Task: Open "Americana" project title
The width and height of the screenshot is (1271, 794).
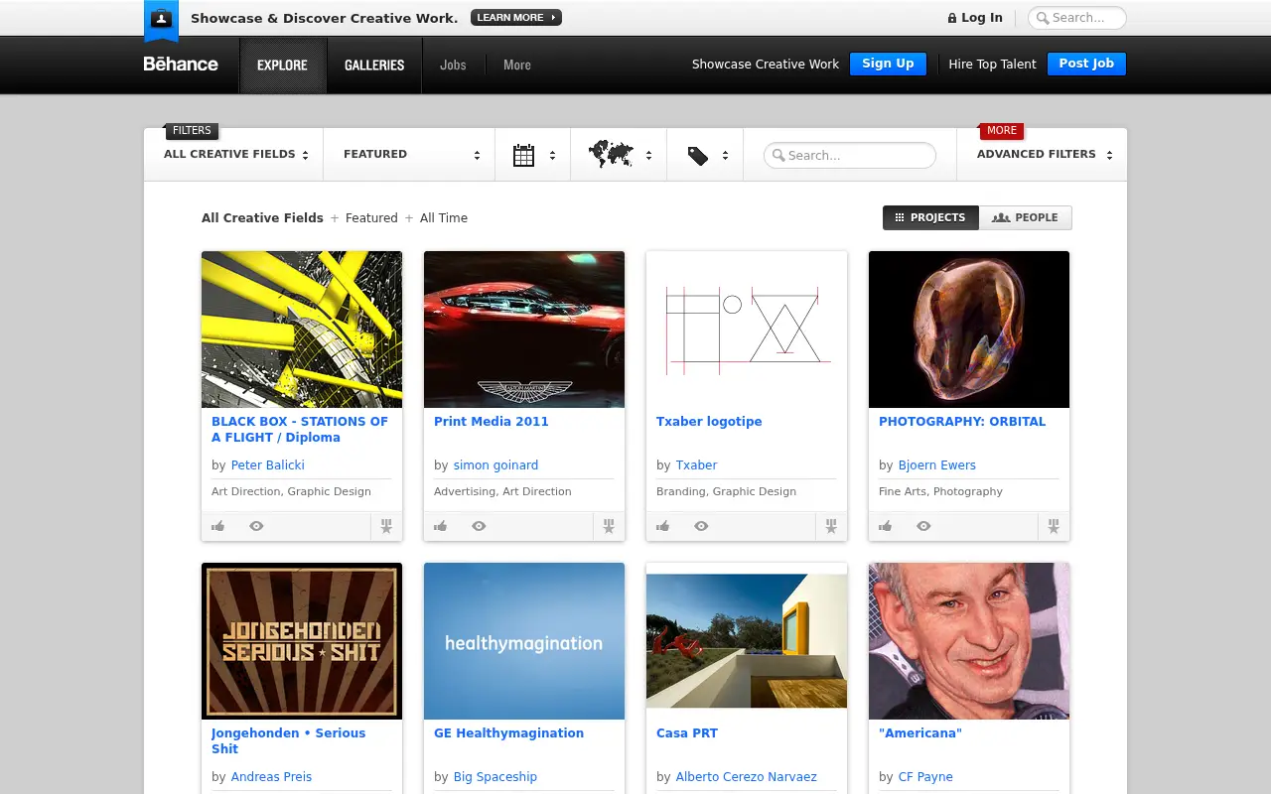Action: coord(920,733)
